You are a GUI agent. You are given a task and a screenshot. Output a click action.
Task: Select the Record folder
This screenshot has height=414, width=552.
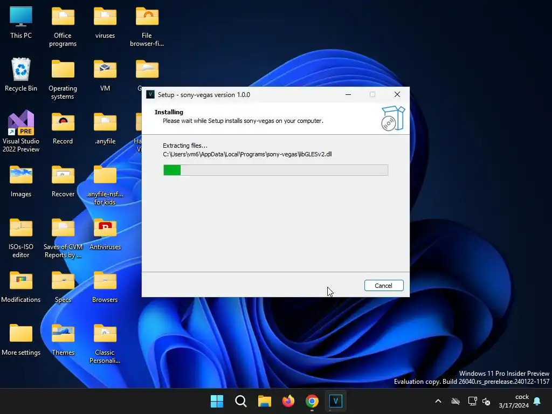tap(63, 128)
